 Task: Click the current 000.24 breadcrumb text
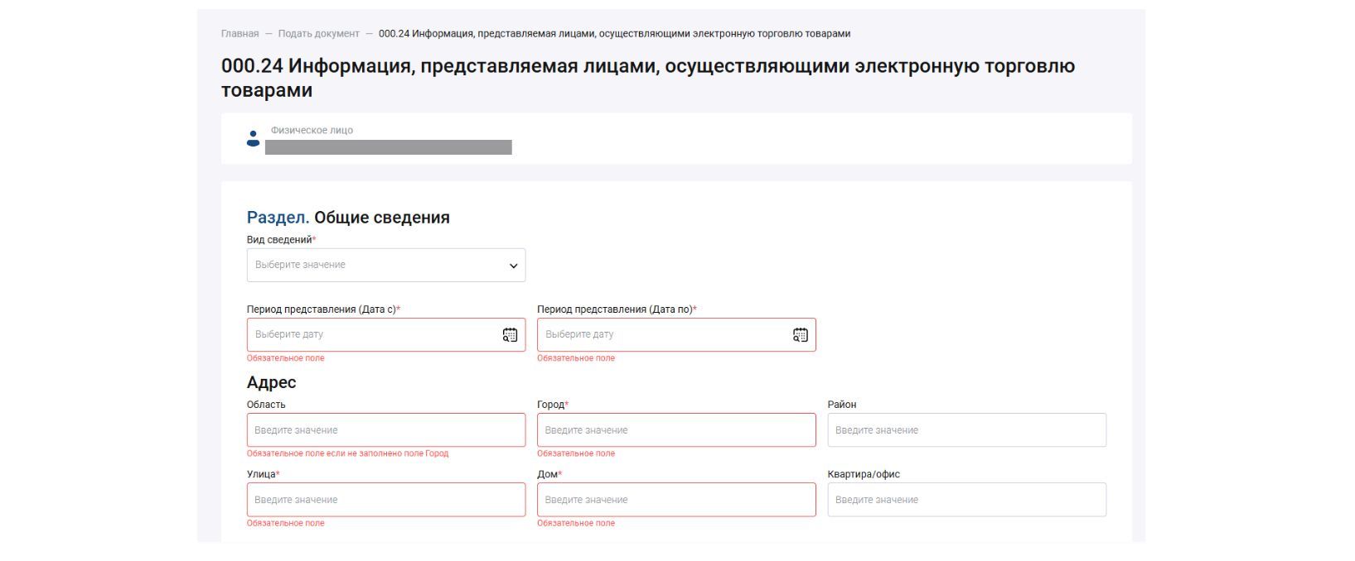click(614, 34)
